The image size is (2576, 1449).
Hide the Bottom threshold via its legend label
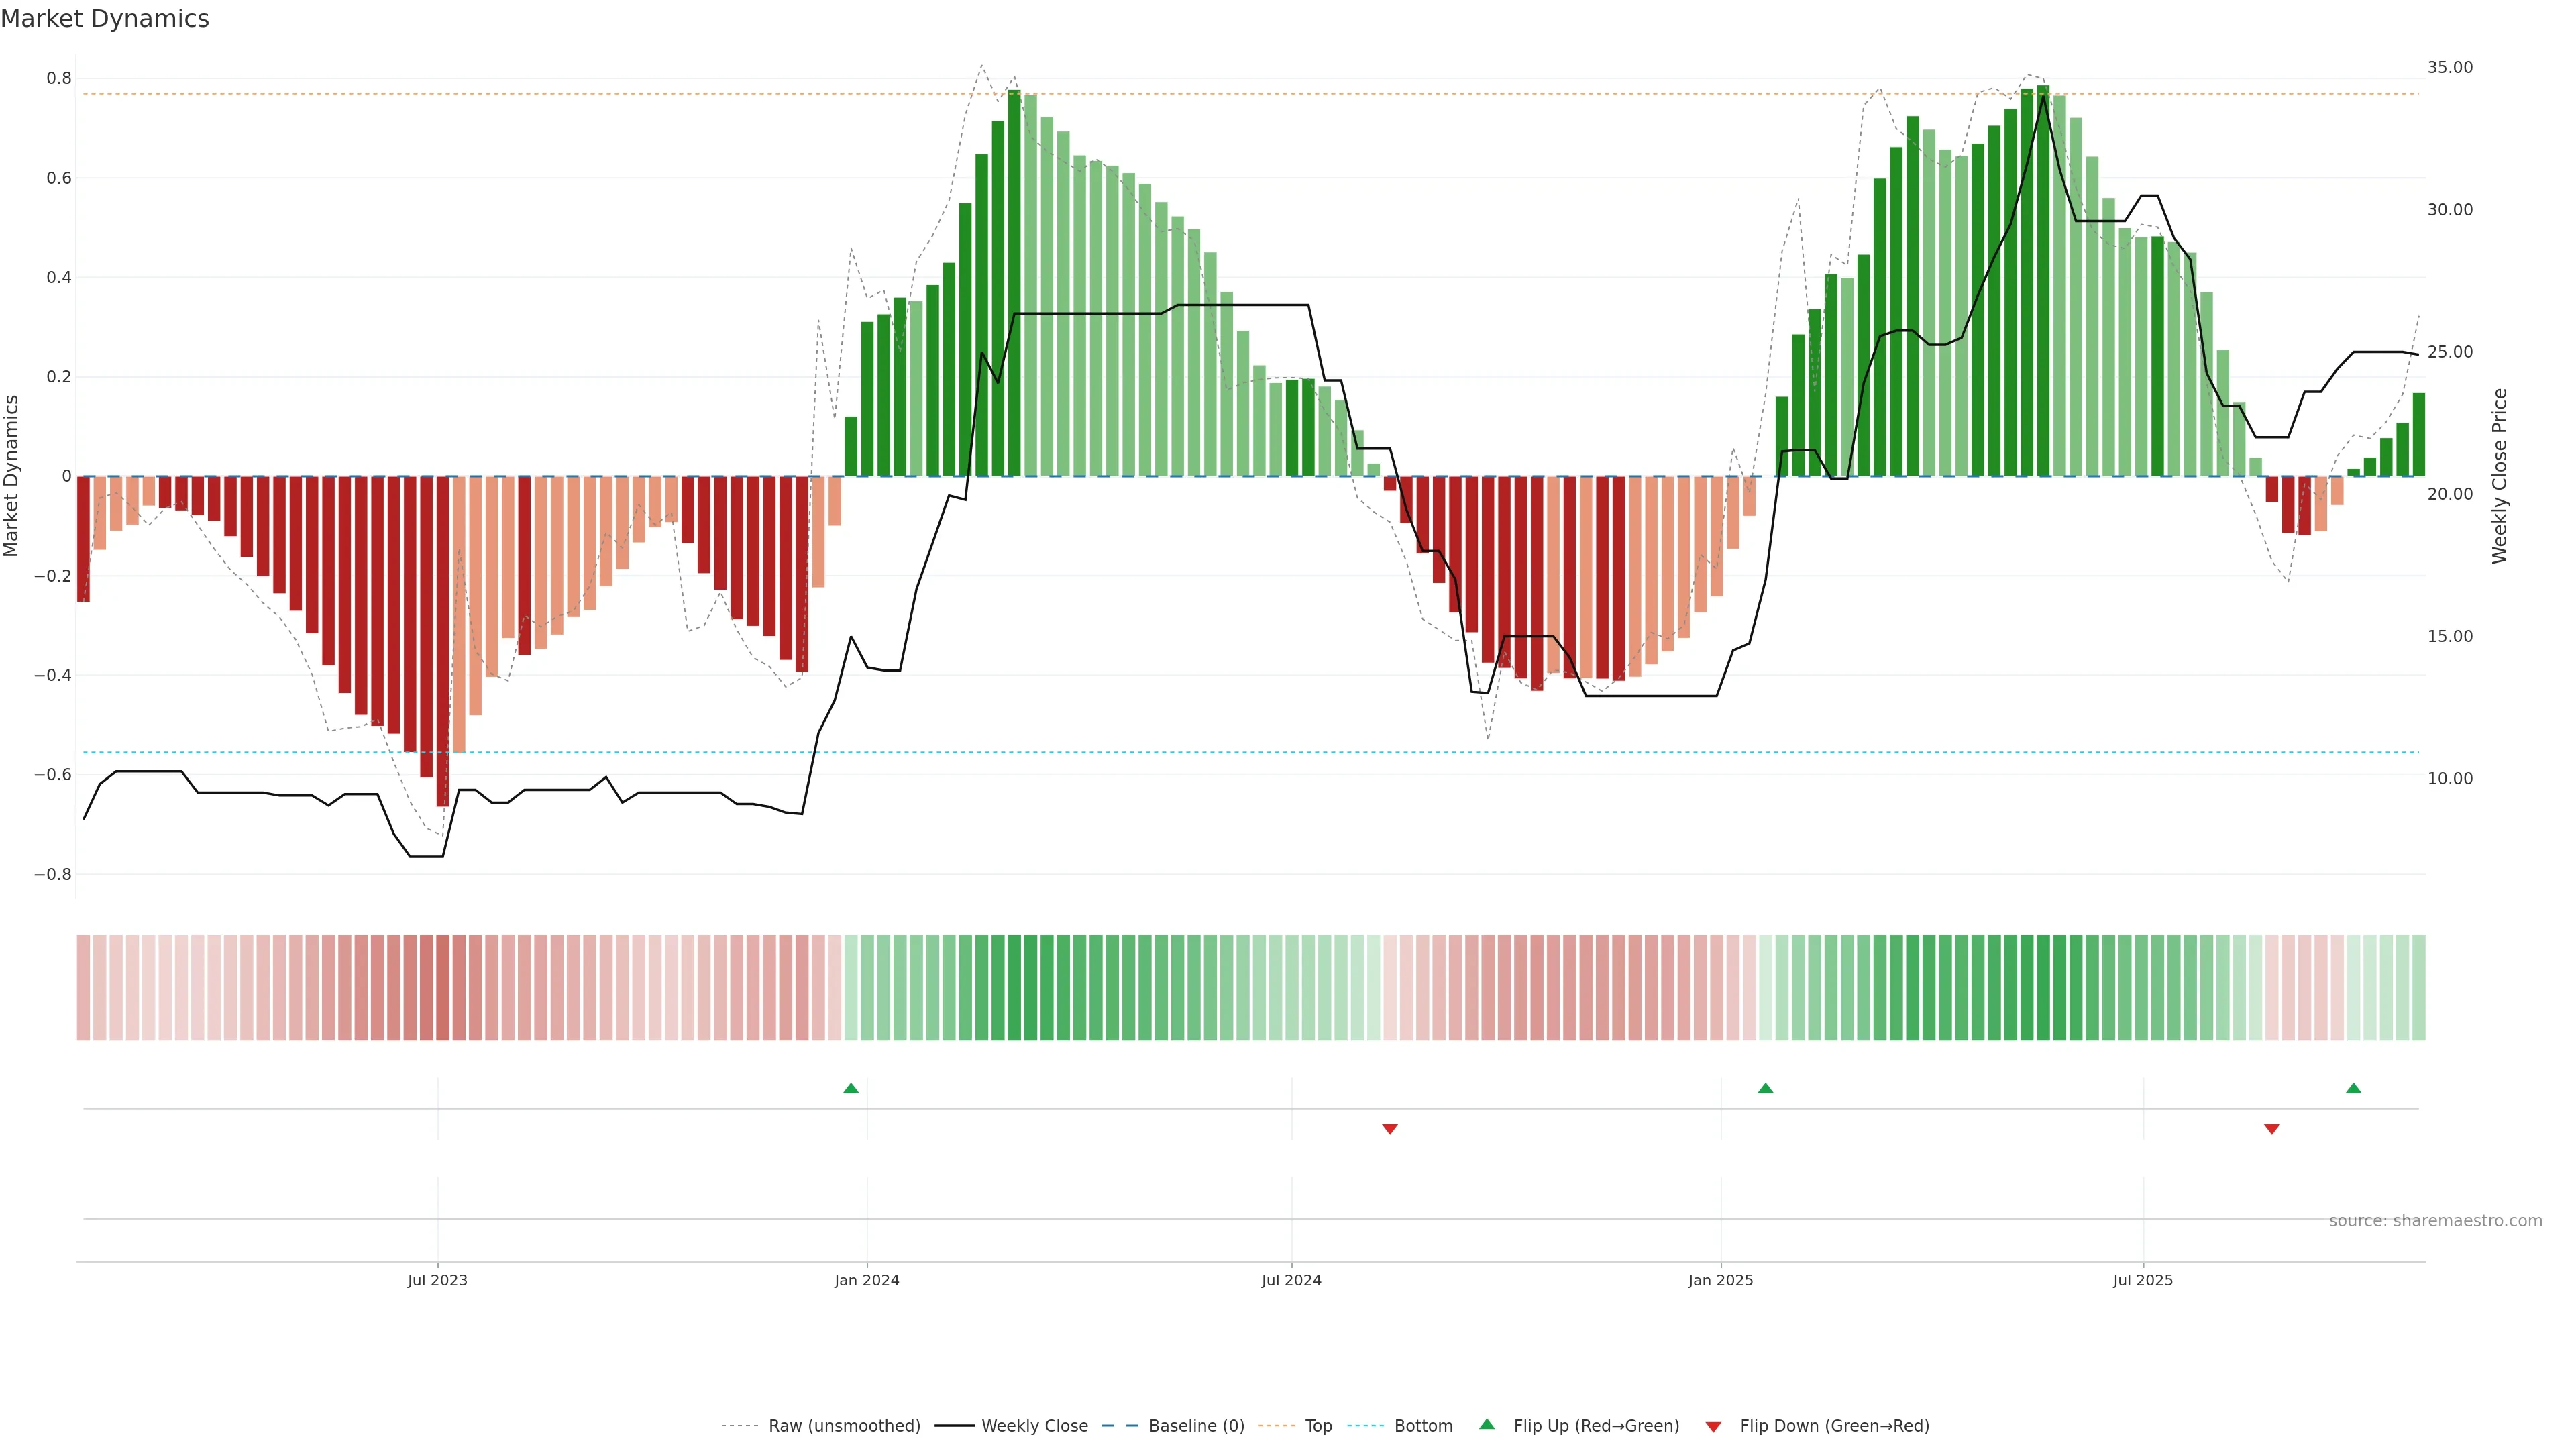point(1423,1426)
